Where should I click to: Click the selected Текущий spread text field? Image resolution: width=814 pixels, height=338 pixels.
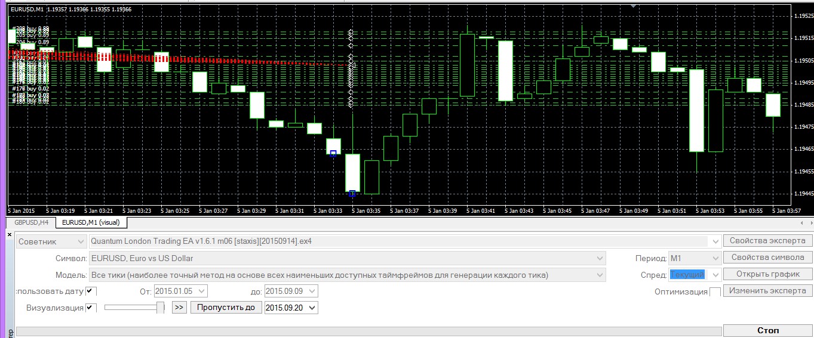pyautogui.click(x=687, y=274)
